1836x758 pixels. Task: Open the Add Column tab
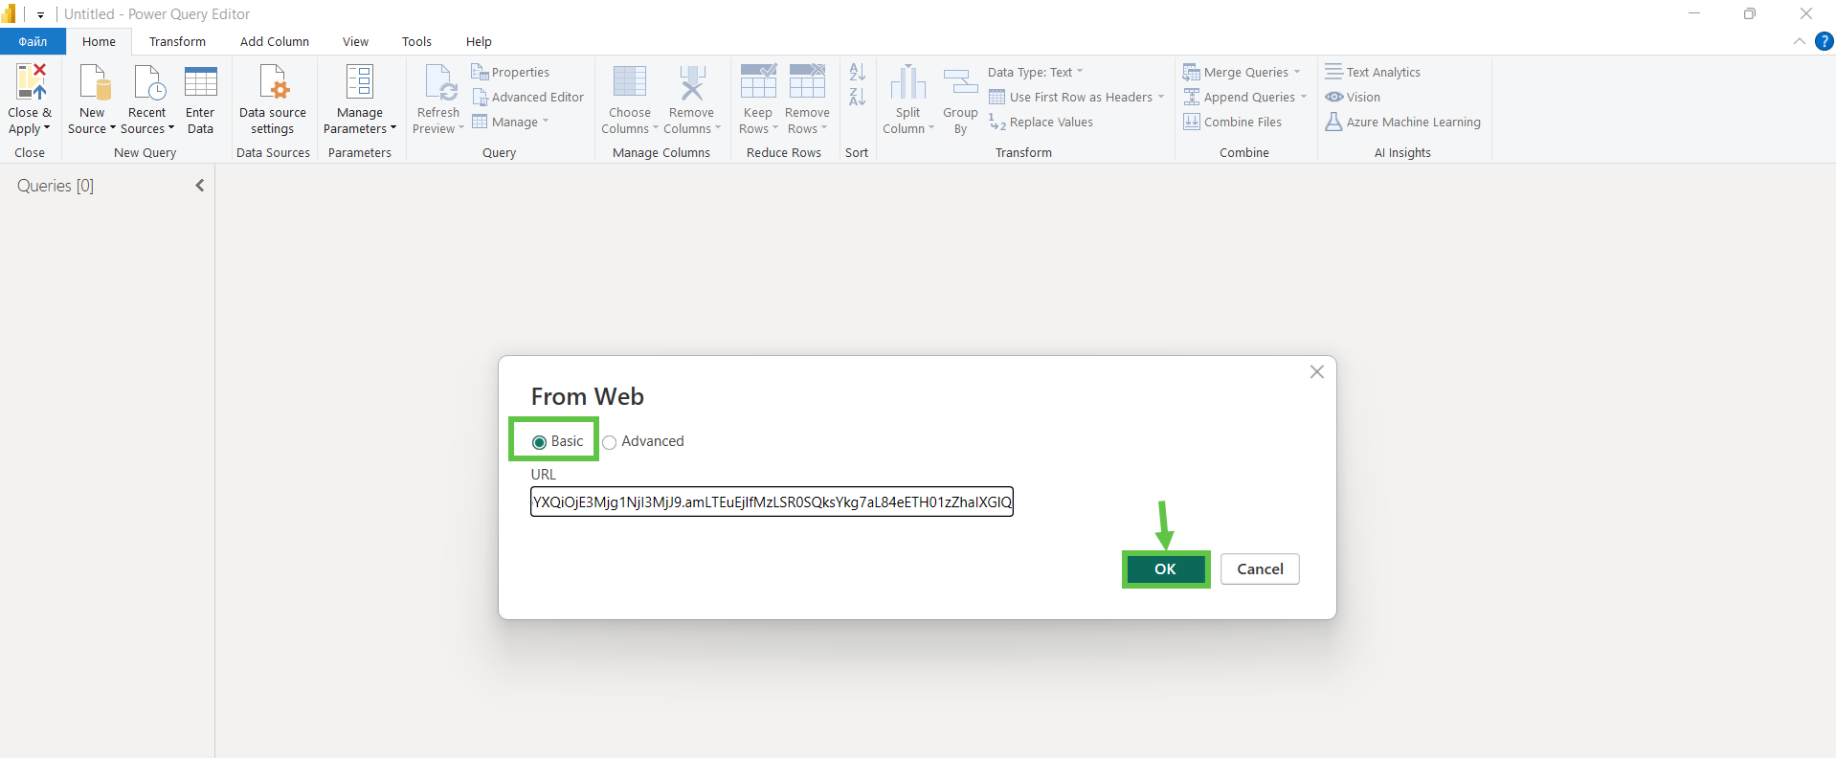pos(274,42)
